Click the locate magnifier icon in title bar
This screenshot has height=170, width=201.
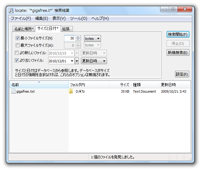tap(11, 11)
